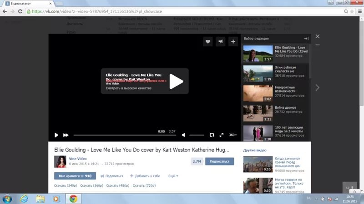Click the zoom magnifier icon in the address bar
The image size is (364, 204).
[x=346, y=11]
